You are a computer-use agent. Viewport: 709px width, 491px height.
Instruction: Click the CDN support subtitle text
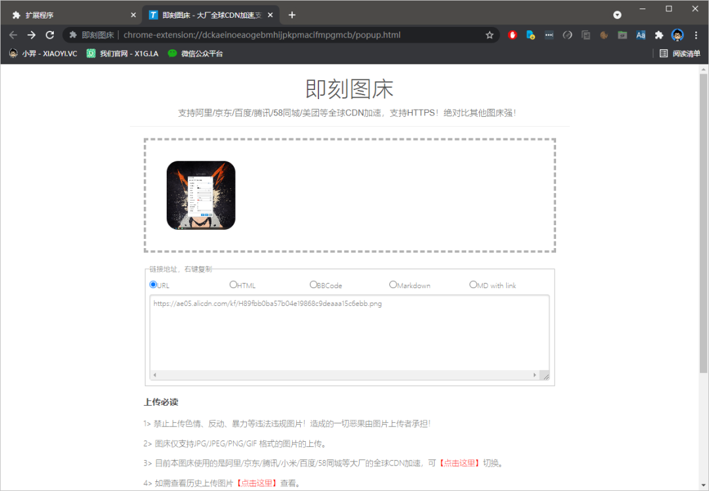coord(347,113)
